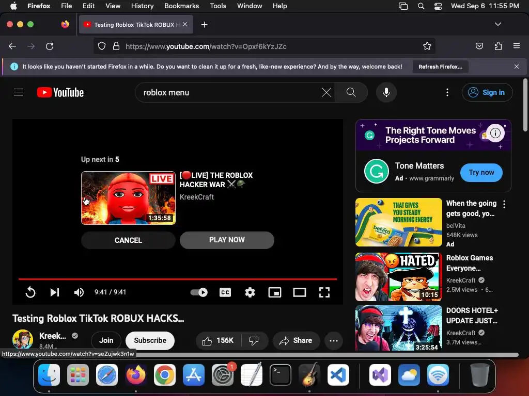The height and width of the screenshot is (396, 529).
Task: Open LIVE Roblox Hacker War thumbnail
Action: coord(128,198)
